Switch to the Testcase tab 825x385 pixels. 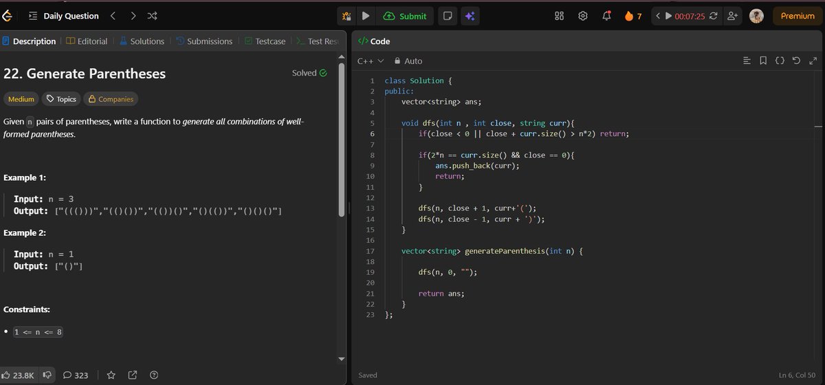(x=265, y=41)
